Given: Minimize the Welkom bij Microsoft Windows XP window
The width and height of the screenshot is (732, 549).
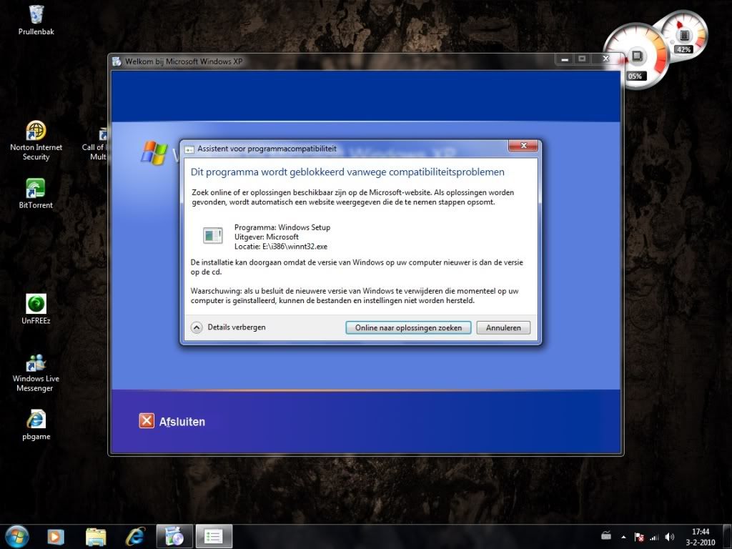Looking at the screenshot, I should (x=565, y=59).
